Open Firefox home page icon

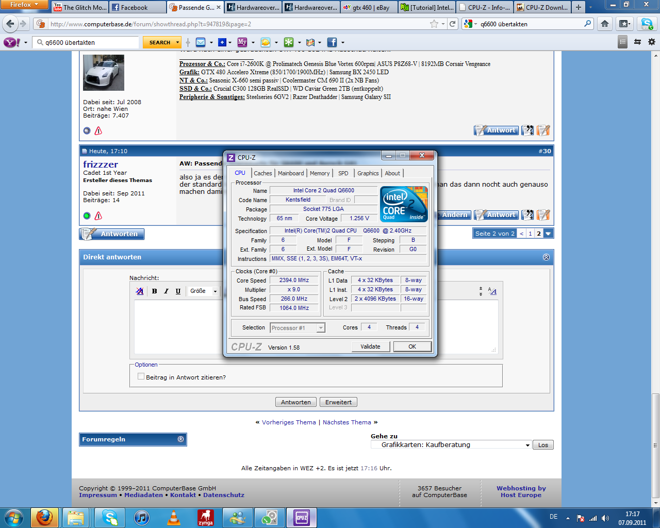click(x=605, y=24)
